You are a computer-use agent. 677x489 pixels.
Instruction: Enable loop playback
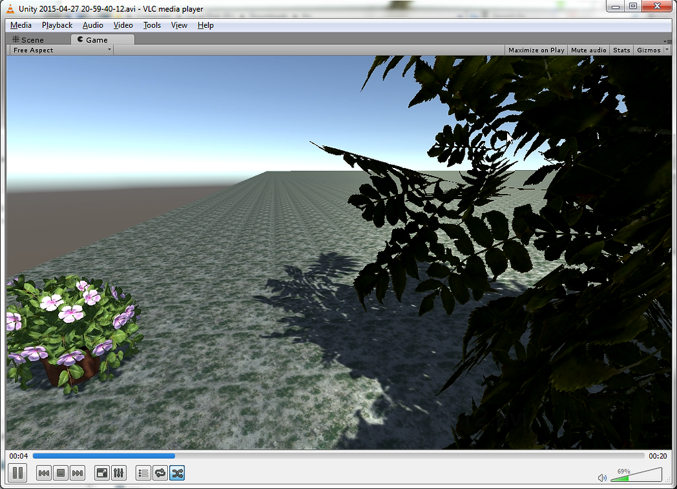159,472
